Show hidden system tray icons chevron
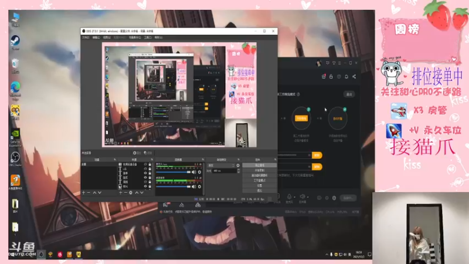This screenshot has height=264, width=469. 327,255
